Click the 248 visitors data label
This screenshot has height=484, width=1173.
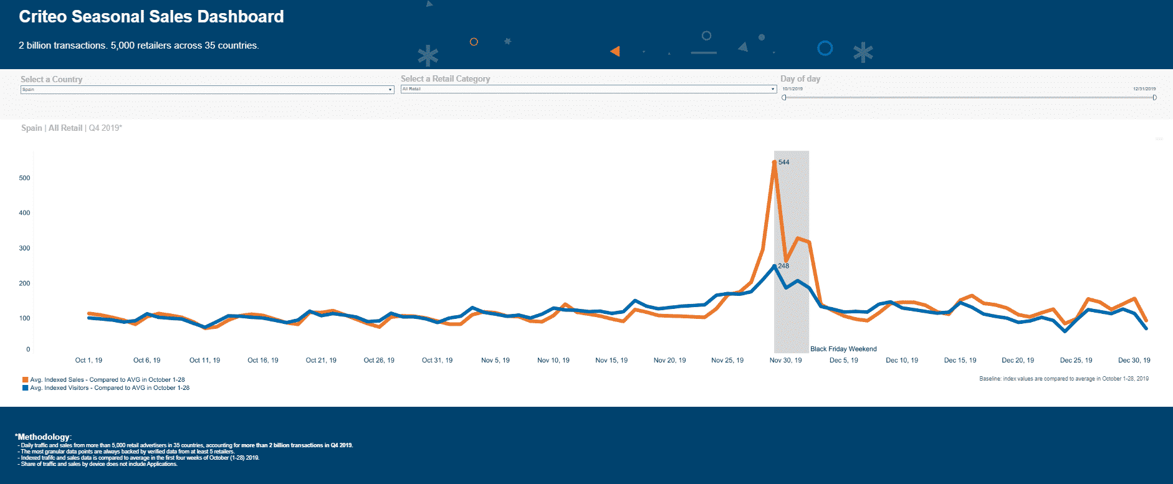pyautogui.click(x=783, y=265)
